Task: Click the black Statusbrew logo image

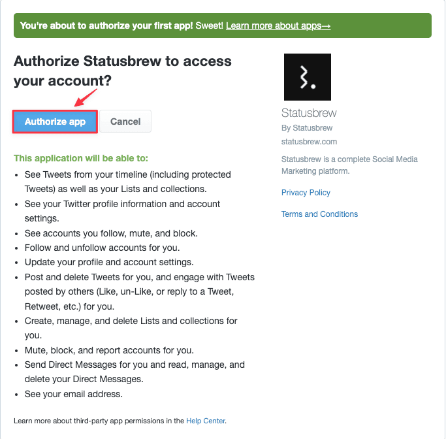Action: (308, 77)
